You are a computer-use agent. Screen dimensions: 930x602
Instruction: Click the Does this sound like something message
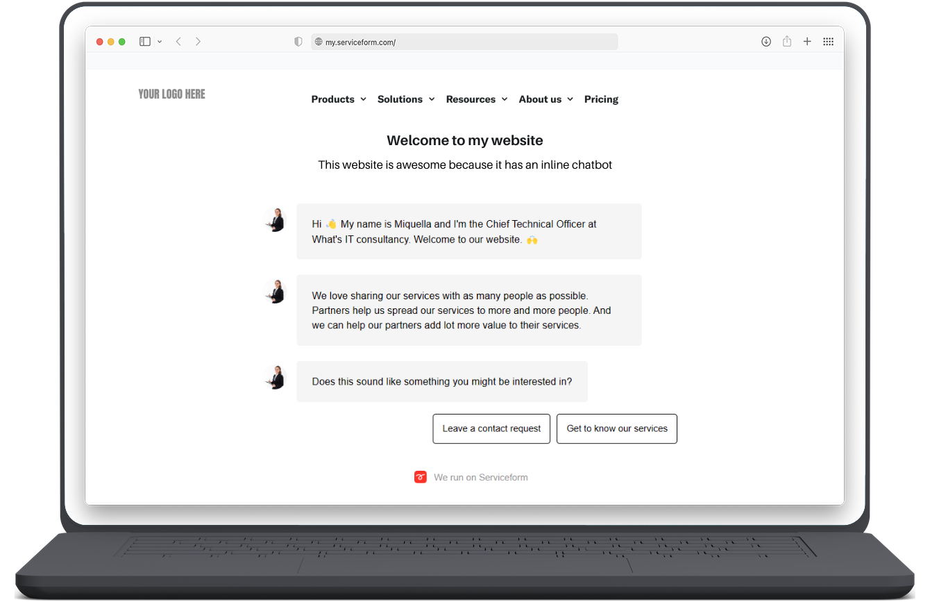click(442, 382)
